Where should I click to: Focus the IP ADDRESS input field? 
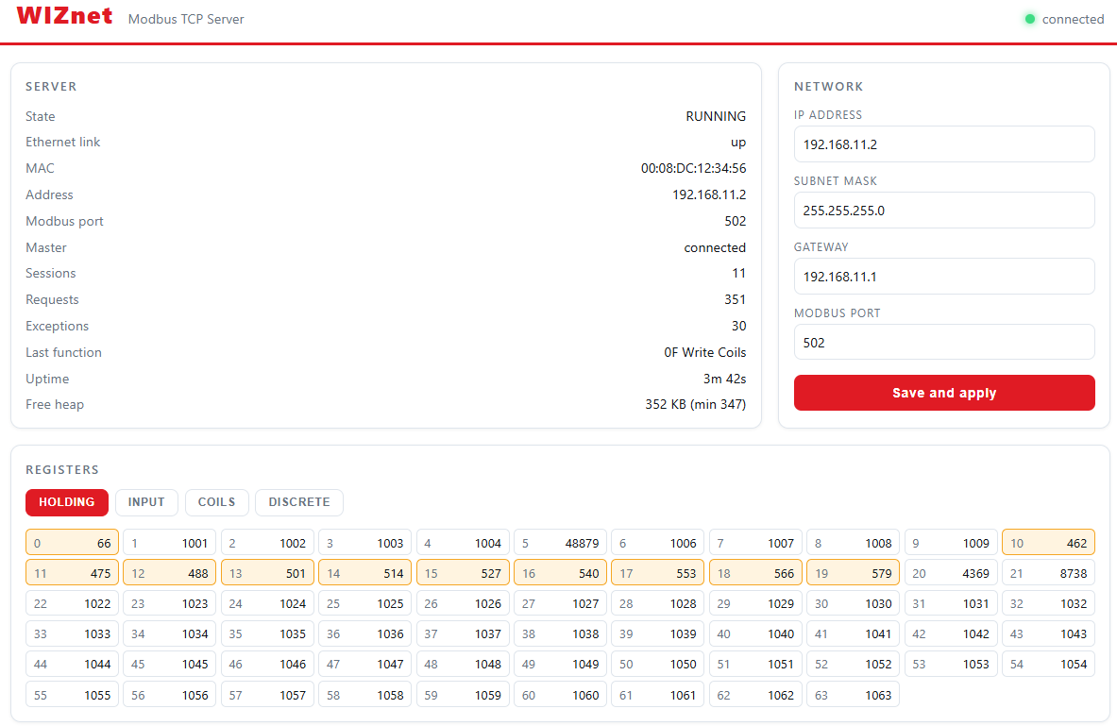click(x=944, y=144)
